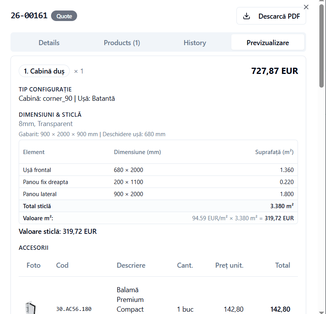Go to the History tab
Screen dimensions: 326x314
(x=195, y=43)
